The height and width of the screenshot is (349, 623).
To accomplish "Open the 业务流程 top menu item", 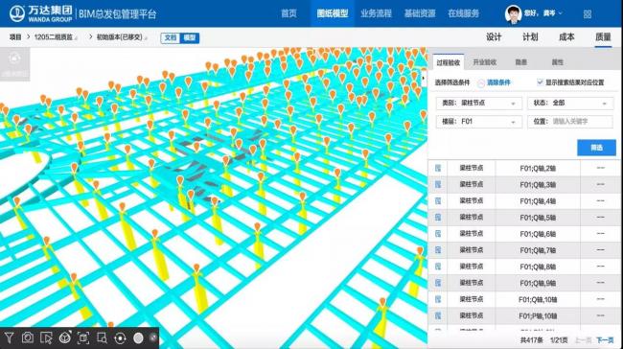I will [x=376, y=13].
